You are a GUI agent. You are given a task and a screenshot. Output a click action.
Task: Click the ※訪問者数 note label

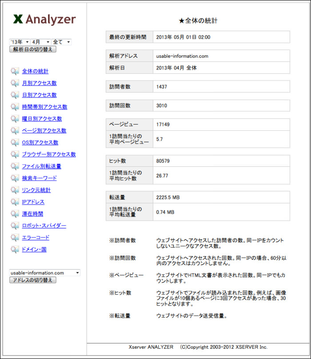point(122,240)
